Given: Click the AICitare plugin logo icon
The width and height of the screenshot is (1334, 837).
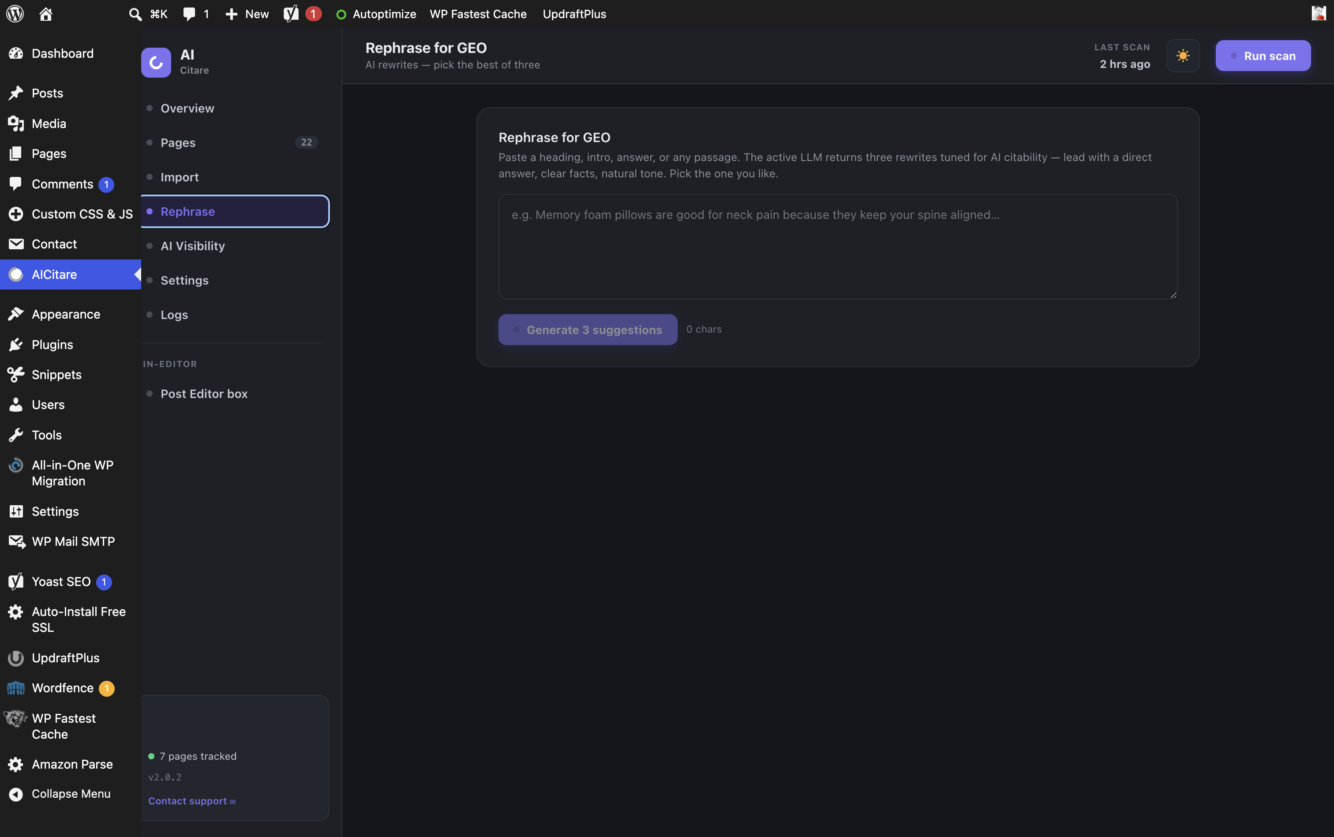Looking at the screenshot, I should [x=156, y=63].
